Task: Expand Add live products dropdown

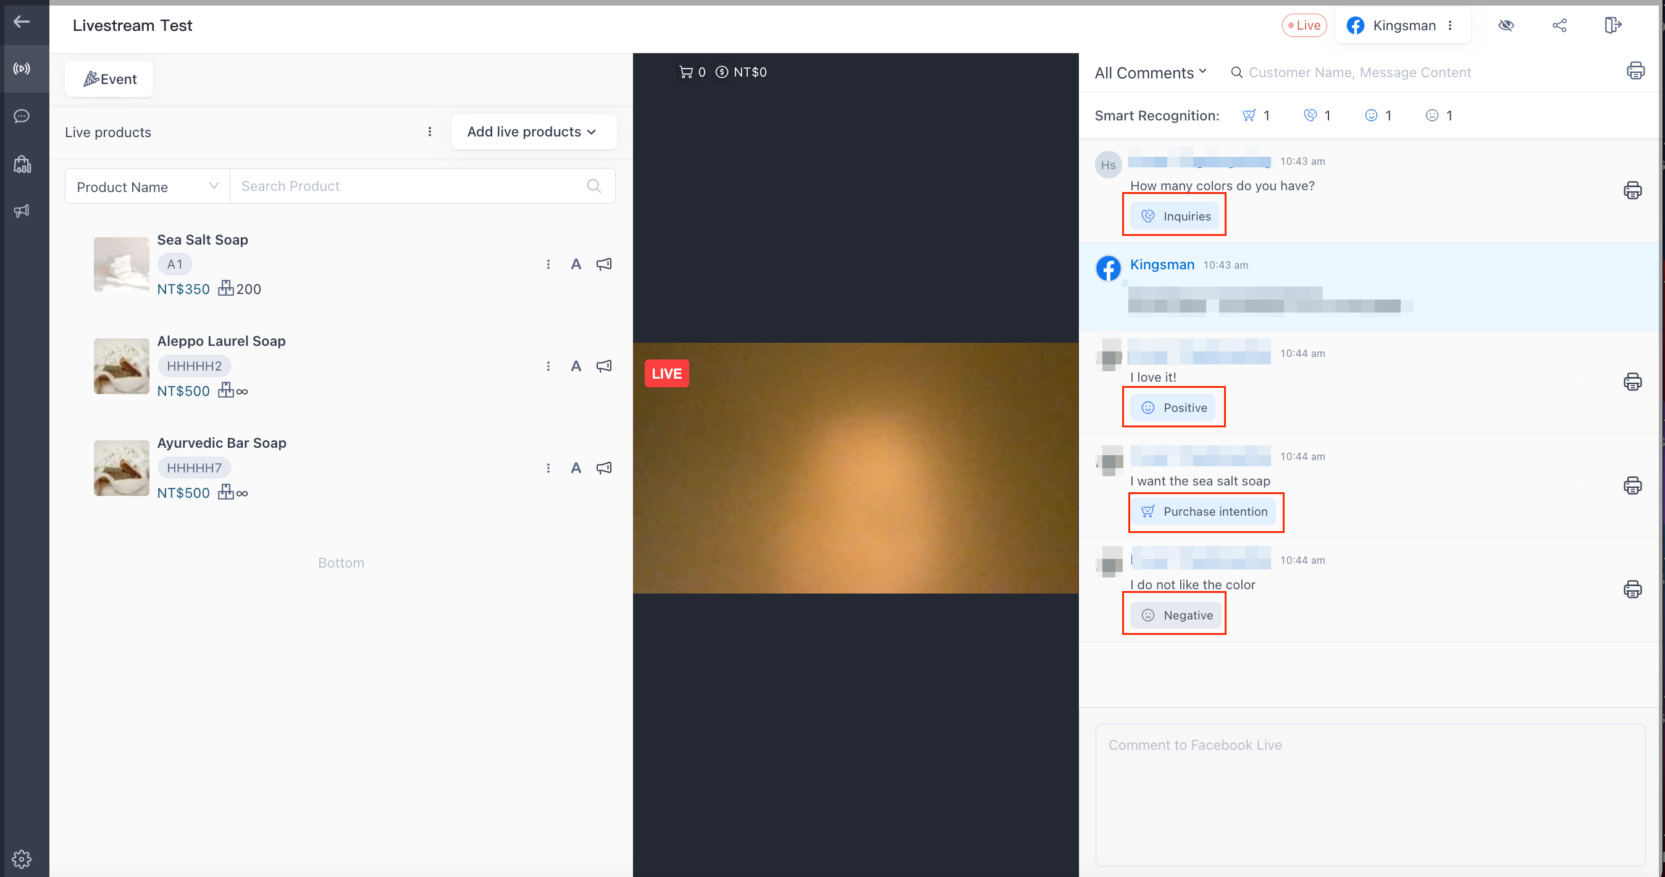Action: (533, 132)
